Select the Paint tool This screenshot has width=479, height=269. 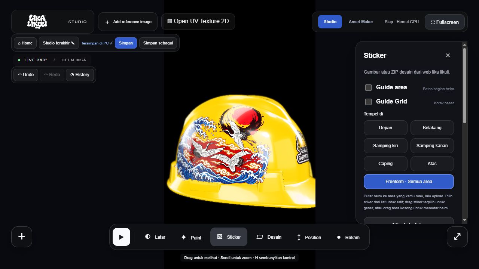[x=191, y=237]
